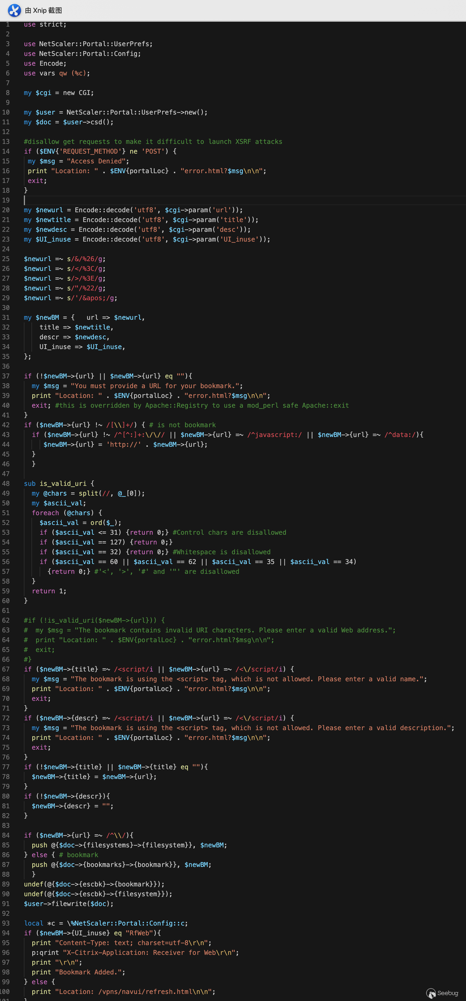
Task: Click the '/^javascript:/' regex on line 43
Action: [x=275, y=435]
